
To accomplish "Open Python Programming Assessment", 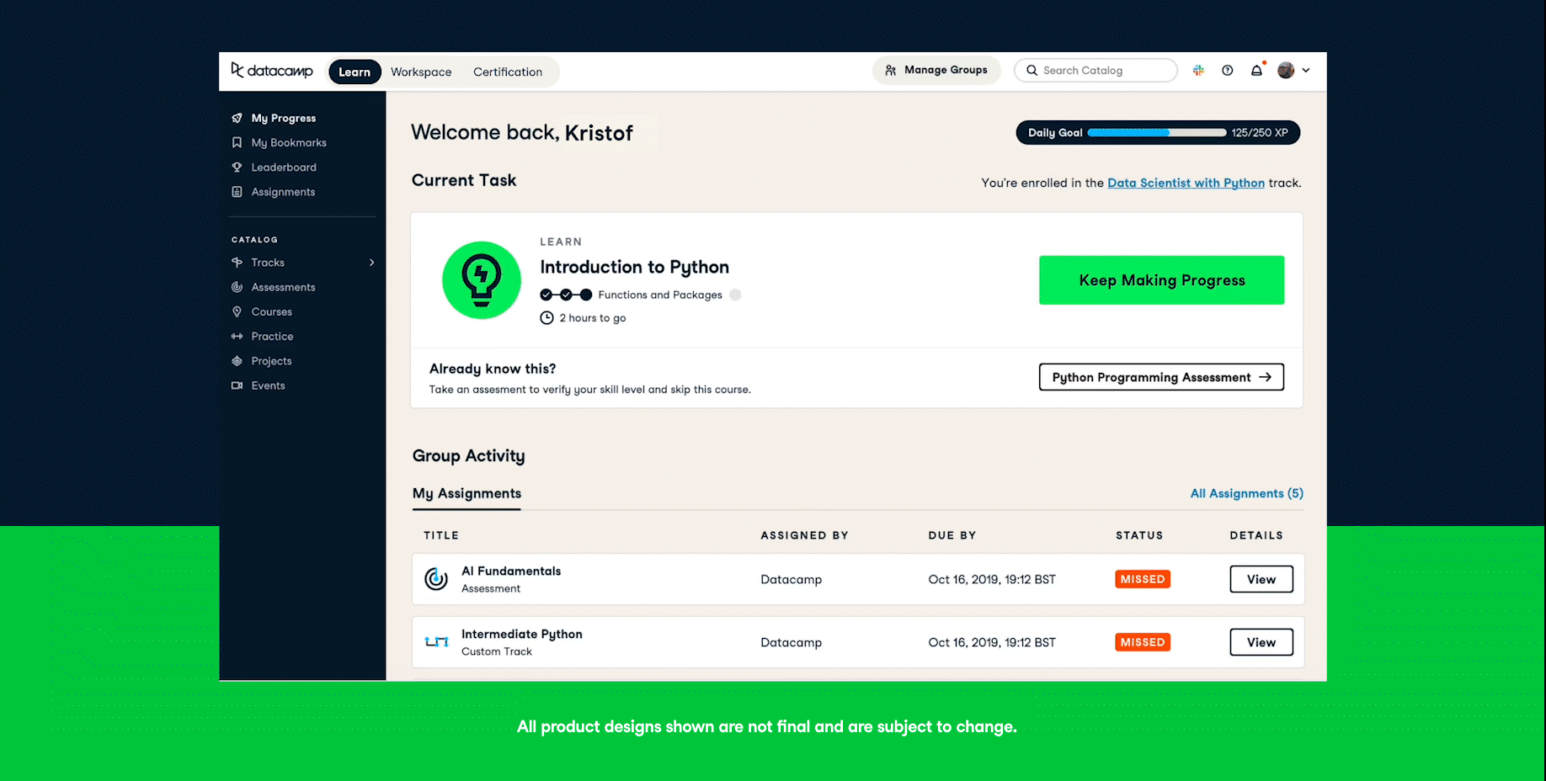I will coord(1161,377).
